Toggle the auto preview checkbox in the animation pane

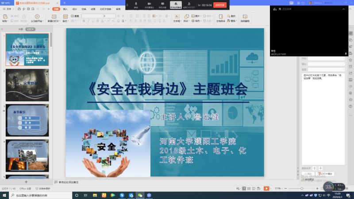pyautogui.click(x=303, y=180)
